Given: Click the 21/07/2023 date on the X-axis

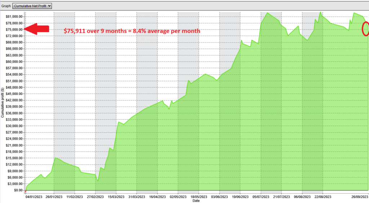Looking at the screenshot, I should click(x=282, y=197).
